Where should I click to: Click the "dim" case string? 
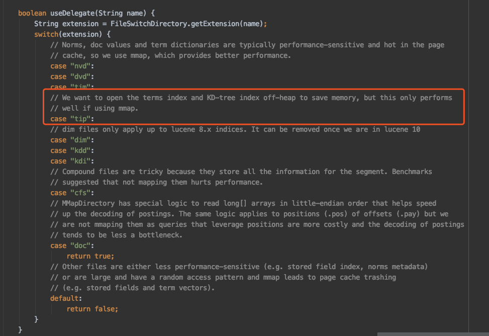click(80, 140)
